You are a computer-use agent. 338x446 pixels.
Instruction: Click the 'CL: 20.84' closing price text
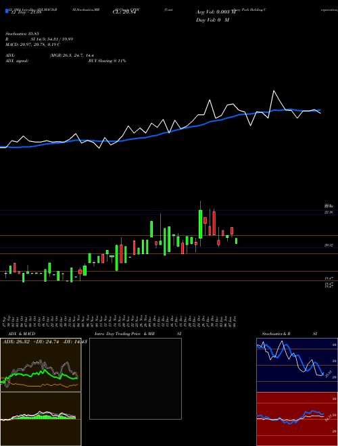tap(124, 12)
